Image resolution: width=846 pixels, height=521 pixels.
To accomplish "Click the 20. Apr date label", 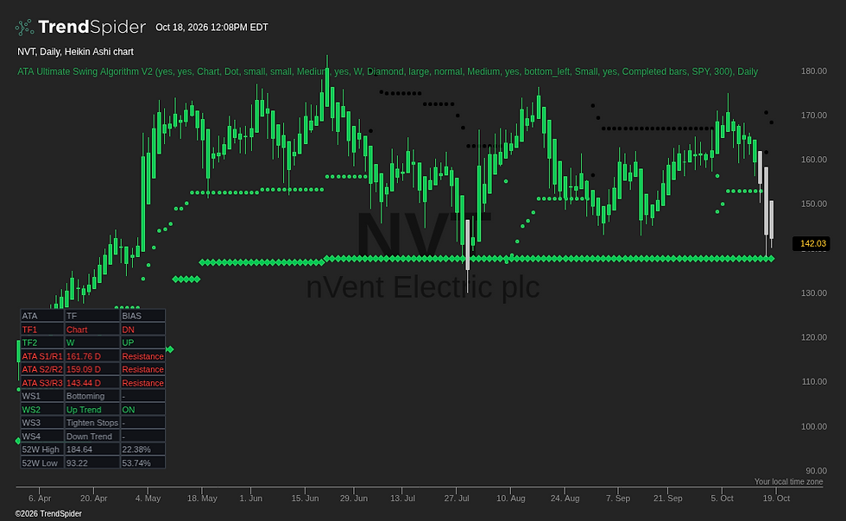I will pyautogui.click(x=94, y=499).
